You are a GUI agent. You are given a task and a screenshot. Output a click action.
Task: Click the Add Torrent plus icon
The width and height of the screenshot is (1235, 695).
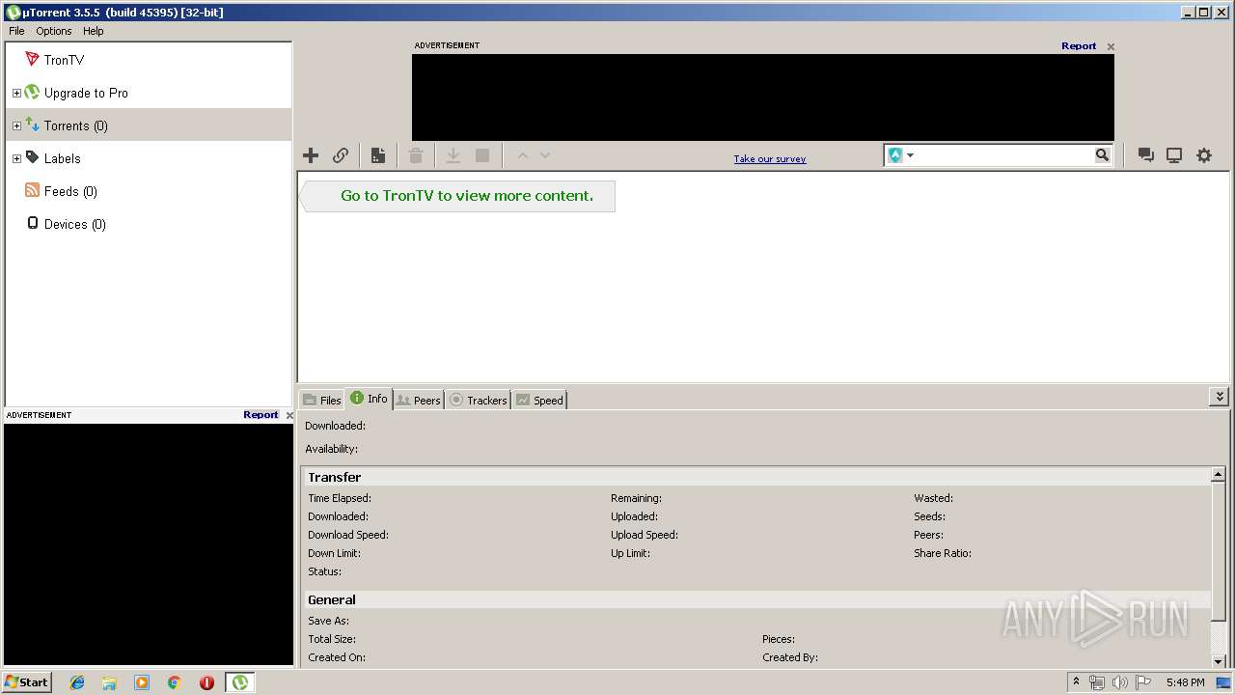click(311, 155)
